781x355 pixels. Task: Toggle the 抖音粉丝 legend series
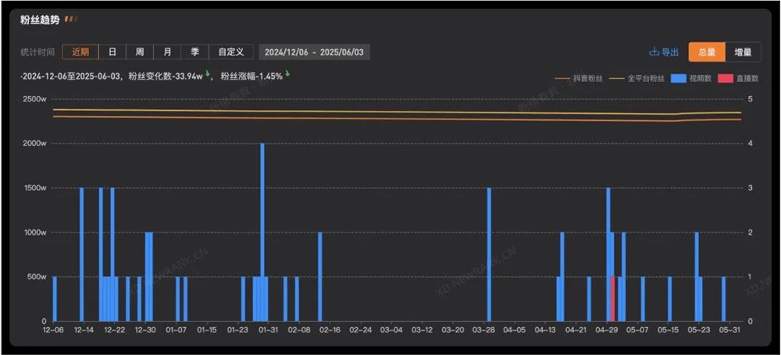tap(580, 79)
